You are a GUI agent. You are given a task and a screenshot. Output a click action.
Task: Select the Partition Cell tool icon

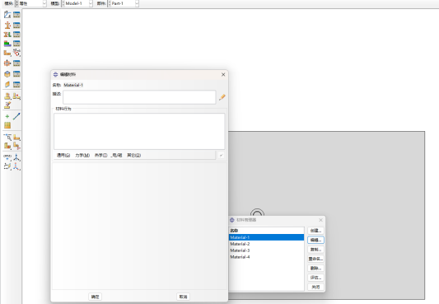(x=7, y=146)
